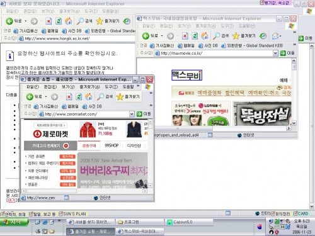Viewport: 315px width, 236px height.
Task: Open View menu in Zeromarket window
Action: click(68, 87)
